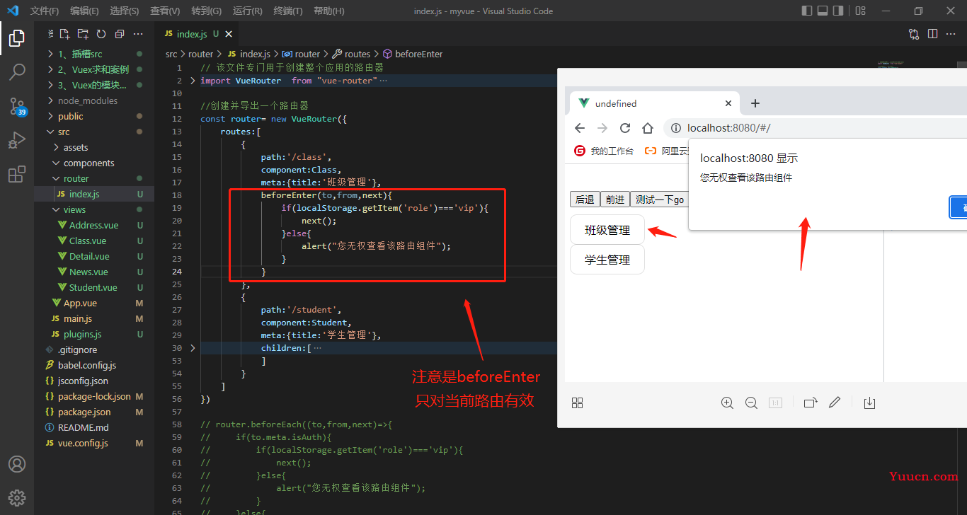Open Address.vue in the file tree
The width and height of the screenshot is (967, 515).
click(x=94, y=225)
